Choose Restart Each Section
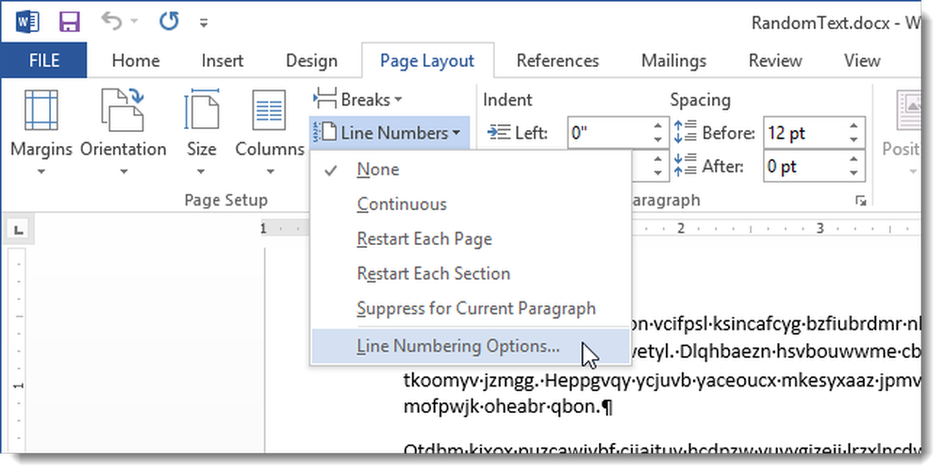 471,274
